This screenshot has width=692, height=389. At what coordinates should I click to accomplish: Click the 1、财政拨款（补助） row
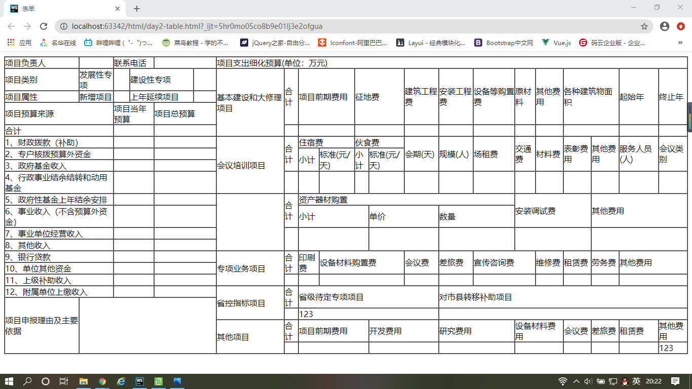tap(59, 142)
